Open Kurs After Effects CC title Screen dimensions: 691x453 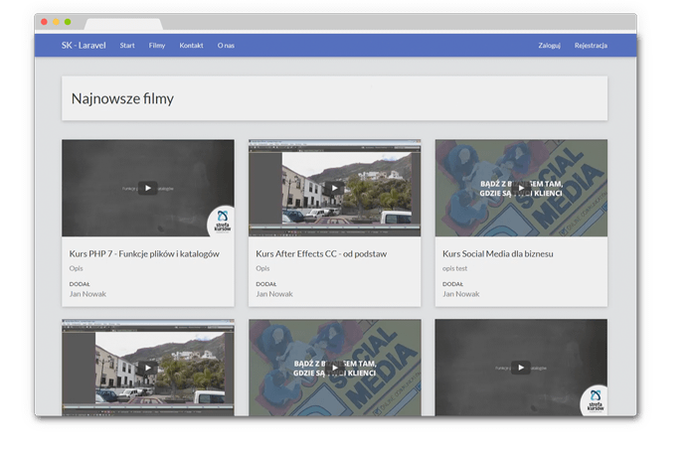321,254
